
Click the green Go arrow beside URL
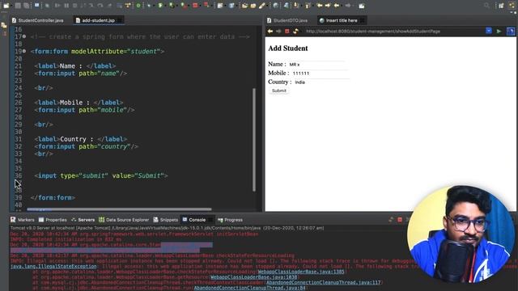tap(499, 31)
